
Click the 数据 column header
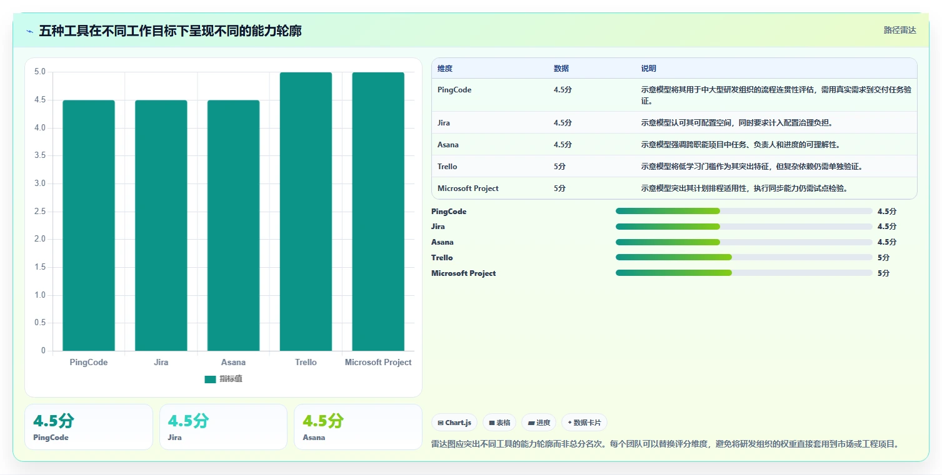point(561,69)
